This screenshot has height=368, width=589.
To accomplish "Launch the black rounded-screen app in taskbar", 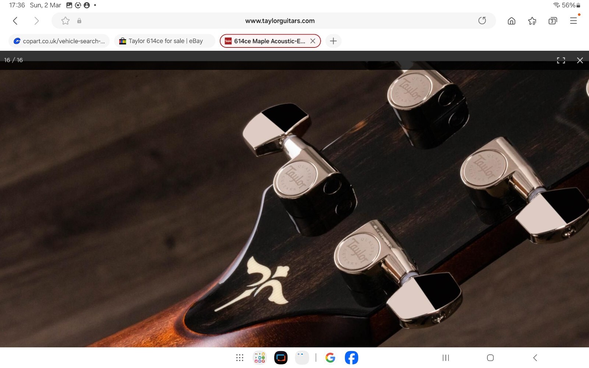I will coord(281,358).
